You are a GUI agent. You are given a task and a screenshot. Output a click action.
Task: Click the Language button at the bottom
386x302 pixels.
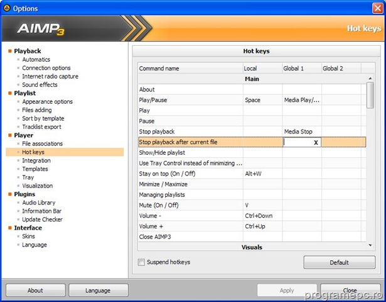point(98,291)
